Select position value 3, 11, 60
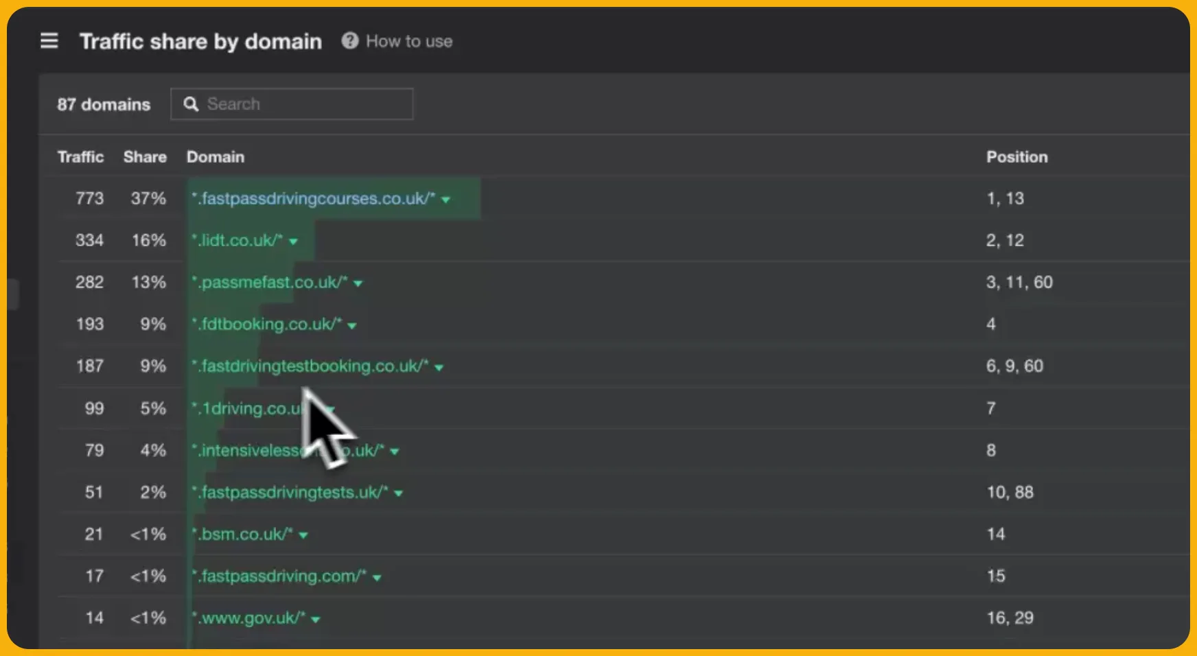 [1019, 282]
